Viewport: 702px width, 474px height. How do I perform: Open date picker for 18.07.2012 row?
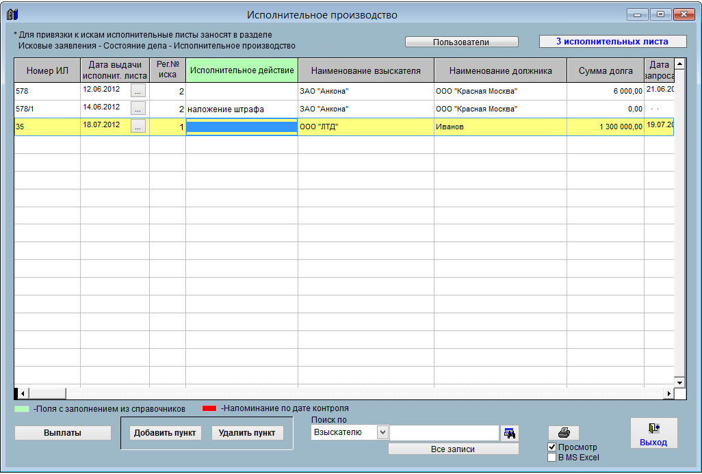pos(138,126)
